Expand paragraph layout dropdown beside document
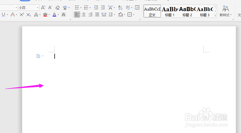The image size is (241, 133). [43, 56]
